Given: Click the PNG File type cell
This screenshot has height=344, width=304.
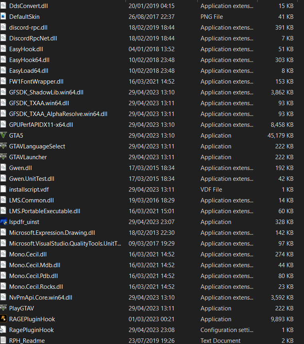Looking at the screenshot, I should [211, 17].
